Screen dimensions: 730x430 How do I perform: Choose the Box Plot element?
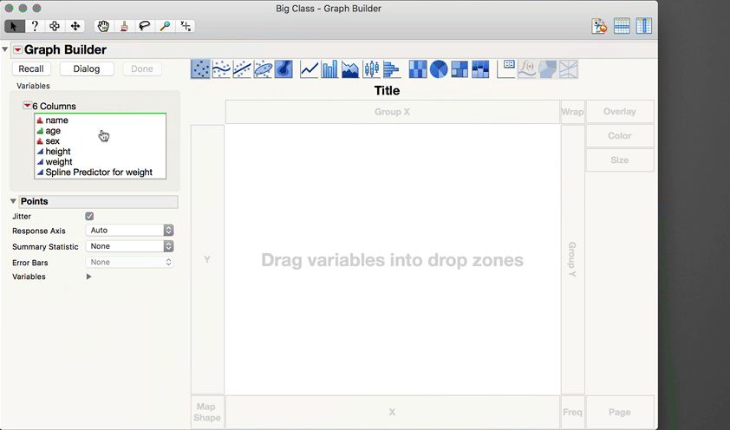371,69
